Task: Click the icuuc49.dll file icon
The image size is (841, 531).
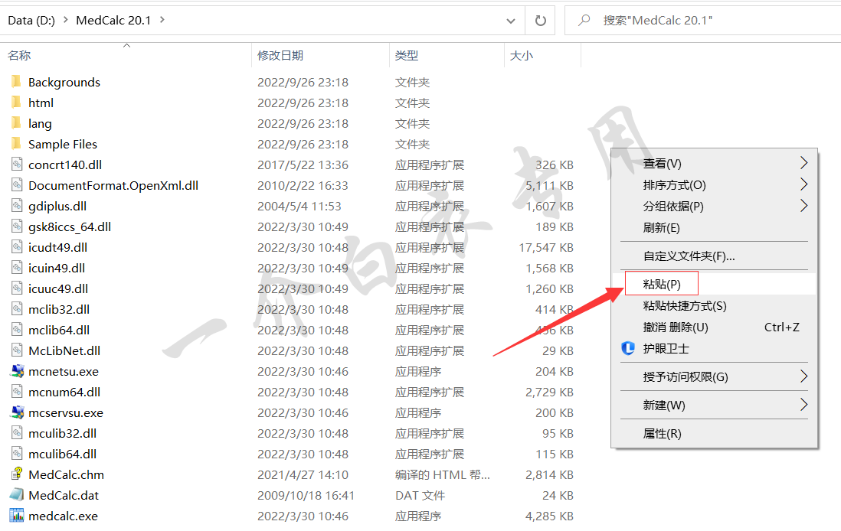Action: coord(17,288)
